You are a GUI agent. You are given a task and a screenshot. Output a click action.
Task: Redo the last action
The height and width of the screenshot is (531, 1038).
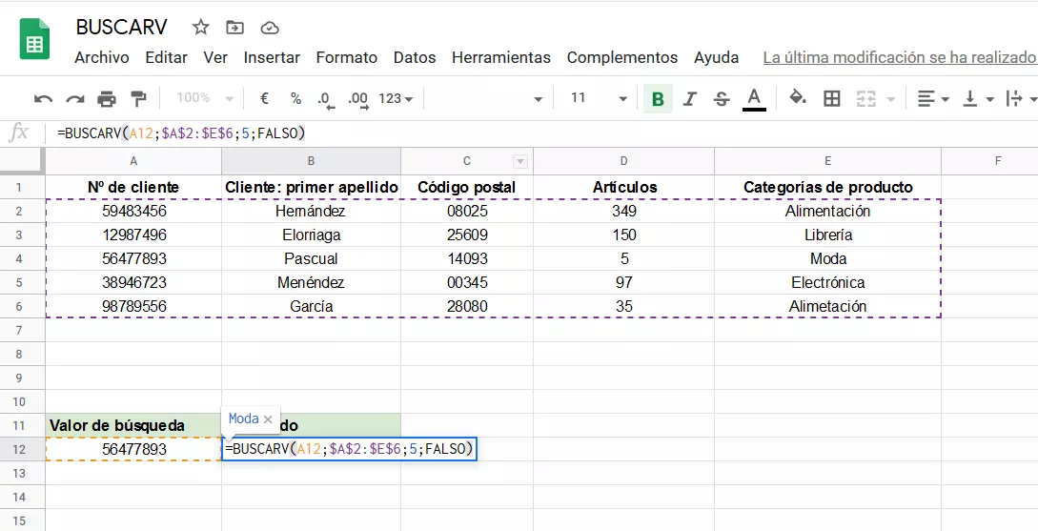click(74, 99)
